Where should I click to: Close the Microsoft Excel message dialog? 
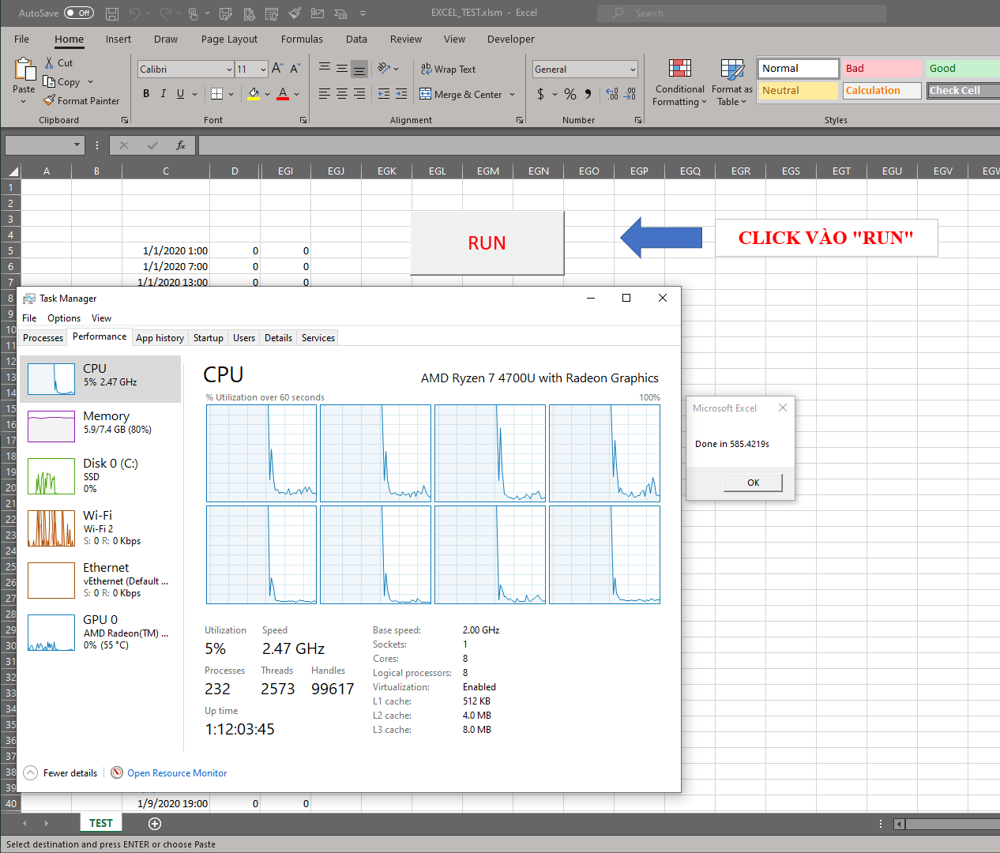tap(783, 408)
